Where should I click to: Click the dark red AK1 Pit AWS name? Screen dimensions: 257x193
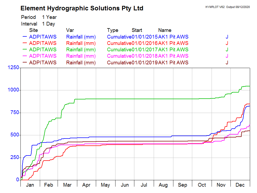(x=173, y=63)
